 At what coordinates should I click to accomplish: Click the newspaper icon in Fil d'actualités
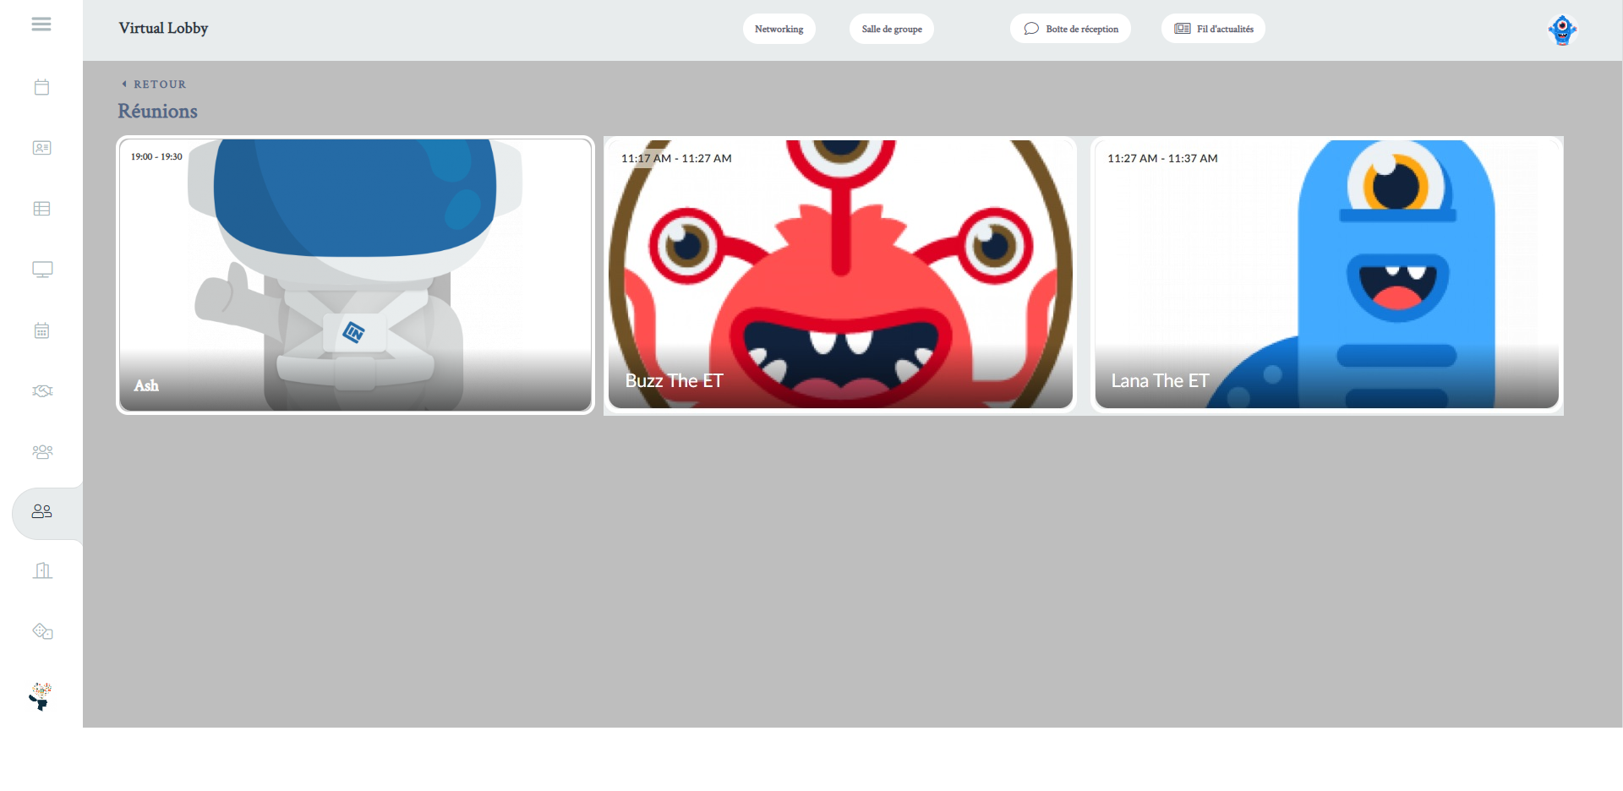click(1183, 29)
